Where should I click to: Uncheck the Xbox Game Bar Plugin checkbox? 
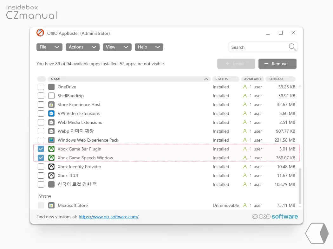click(41, 149)
